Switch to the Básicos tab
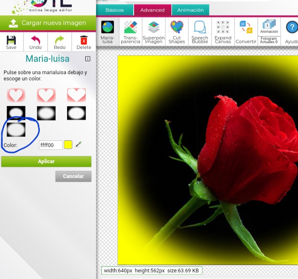This screenshot has width=298, height=279. (x=115, y=10)
